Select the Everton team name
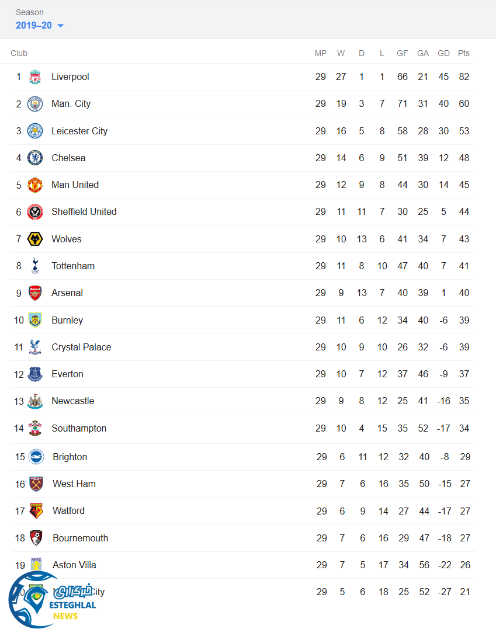This screenshot has width=496, height=643. tap(67, 374)
